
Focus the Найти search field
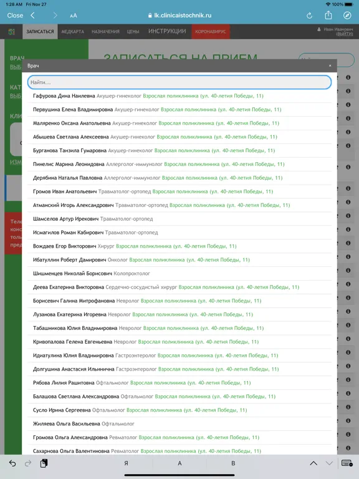179,82
